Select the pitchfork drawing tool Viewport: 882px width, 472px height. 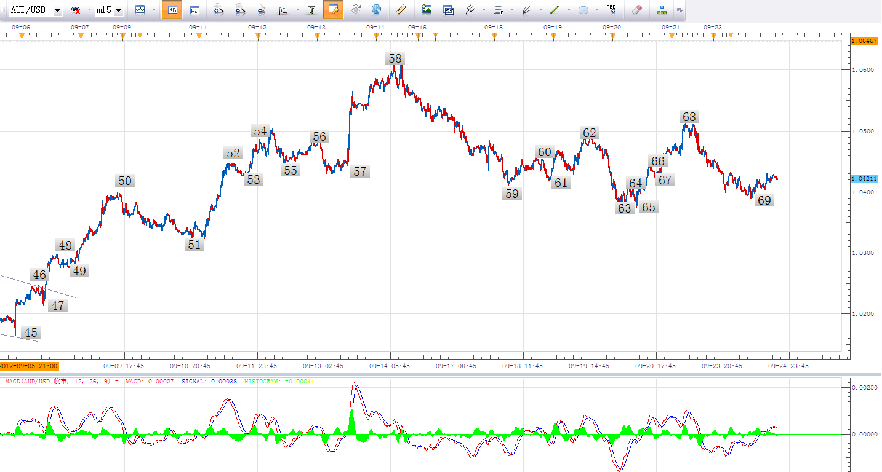click(470, 10)
